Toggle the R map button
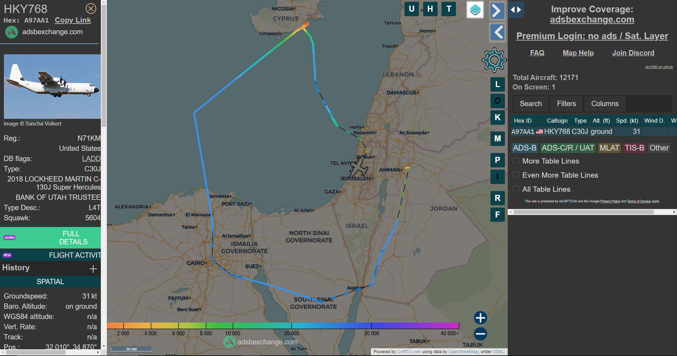This screenshot has height=356, width=677. (x=498, y=198)
